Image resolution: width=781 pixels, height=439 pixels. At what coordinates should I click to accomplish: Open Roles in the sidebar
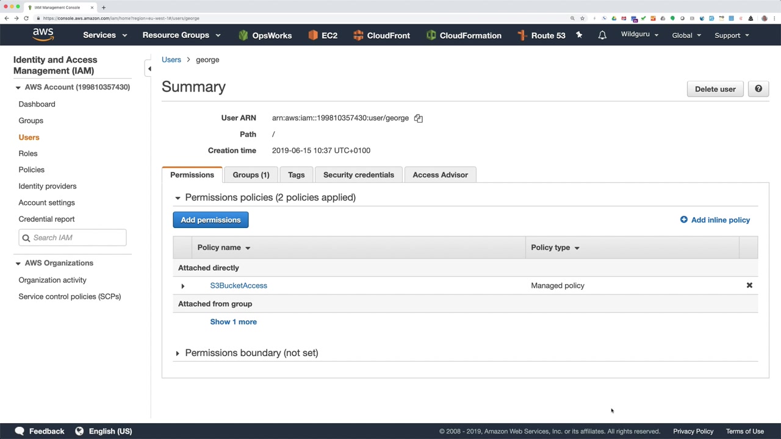click(27, 154)
